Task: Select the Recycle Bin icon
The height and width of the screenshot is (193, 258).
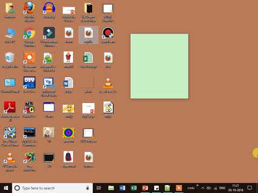Action: tap(10, 60)
